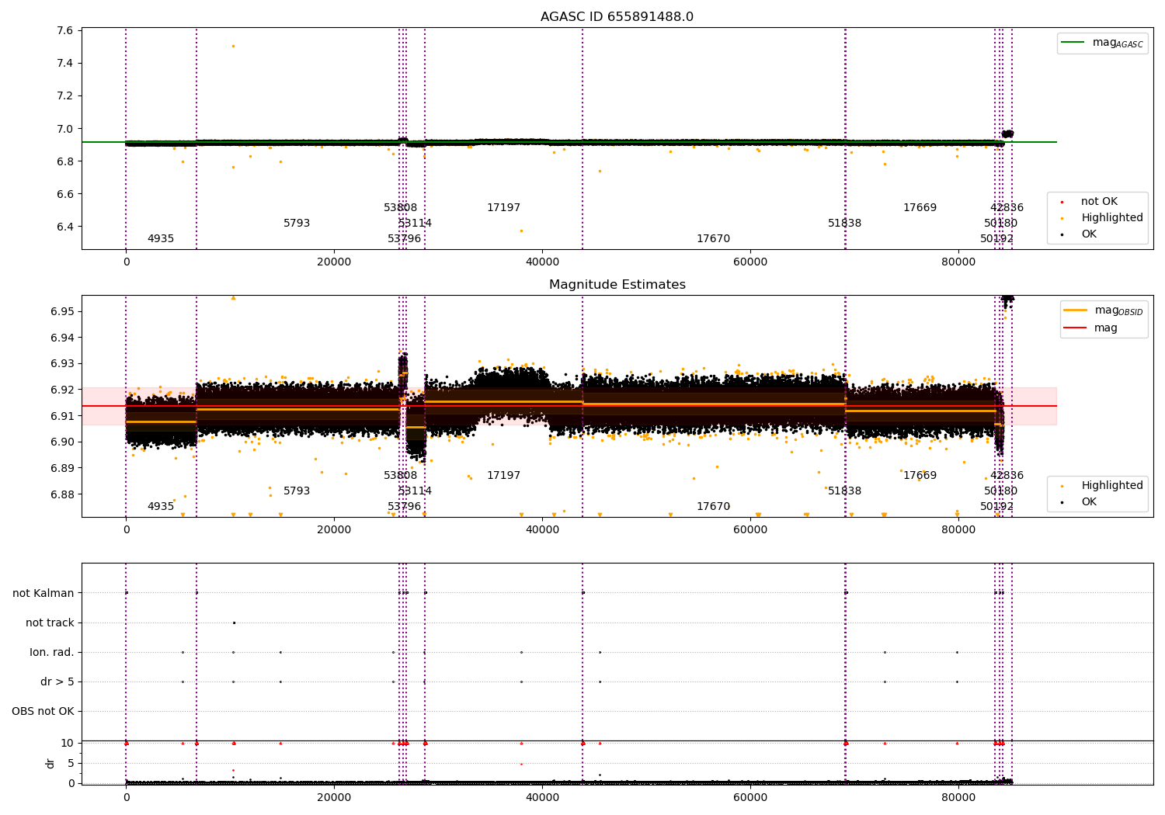Click the 6.90 y-axis tick label
This screenshot has width=1165, height=815.
tap(62, 442)
